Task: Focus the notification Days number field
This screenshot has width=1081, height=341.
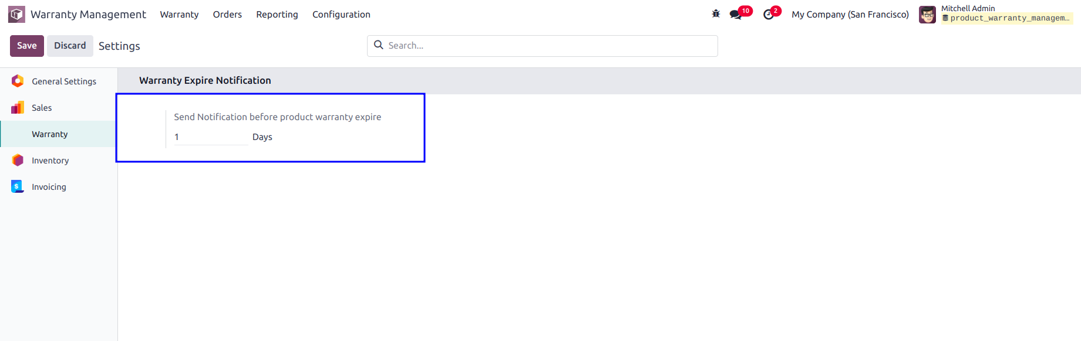Action: (210, 137)
